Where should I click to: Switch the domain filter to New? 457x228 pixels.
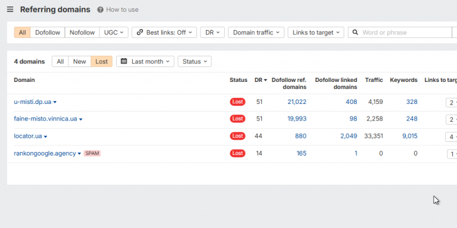coord(80,61)
